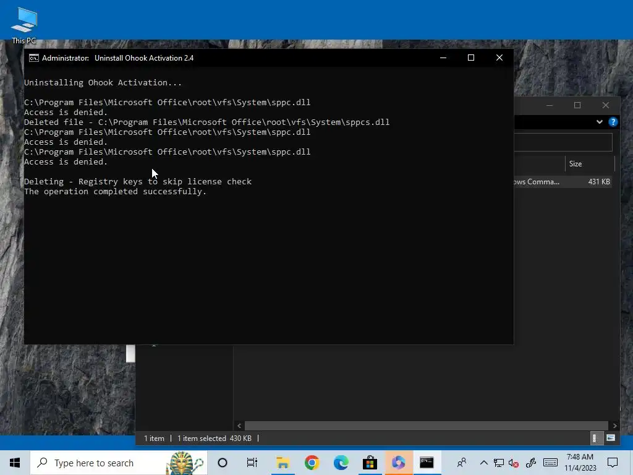633x475 pixels.
Task: Open Windows Ink pen tray icon
Action: click(531, 463)
